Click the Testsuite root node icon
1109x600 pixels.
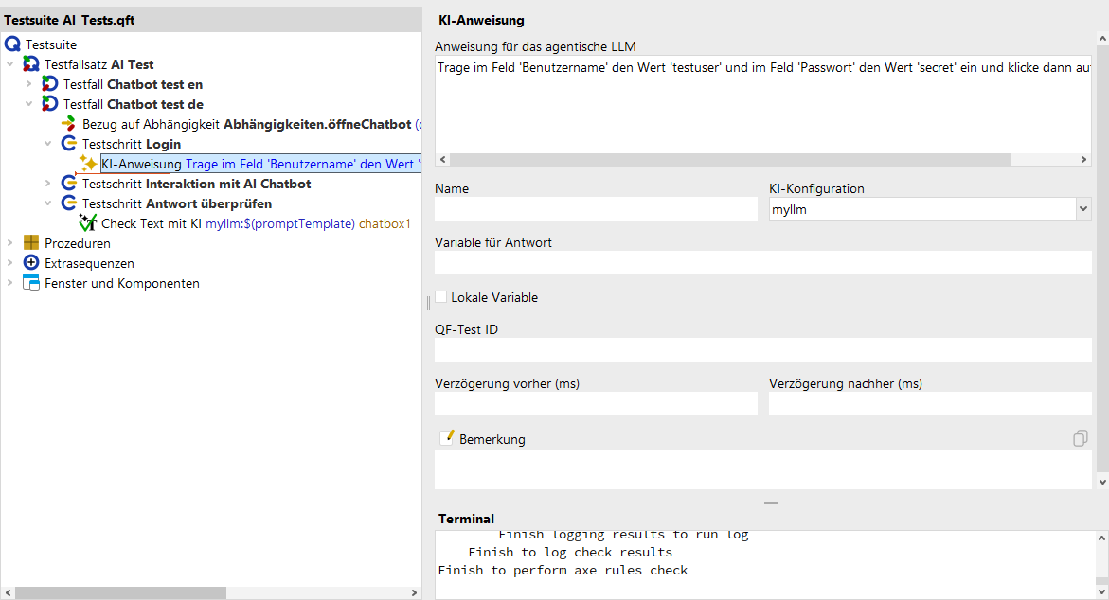(x=12, y=44)
